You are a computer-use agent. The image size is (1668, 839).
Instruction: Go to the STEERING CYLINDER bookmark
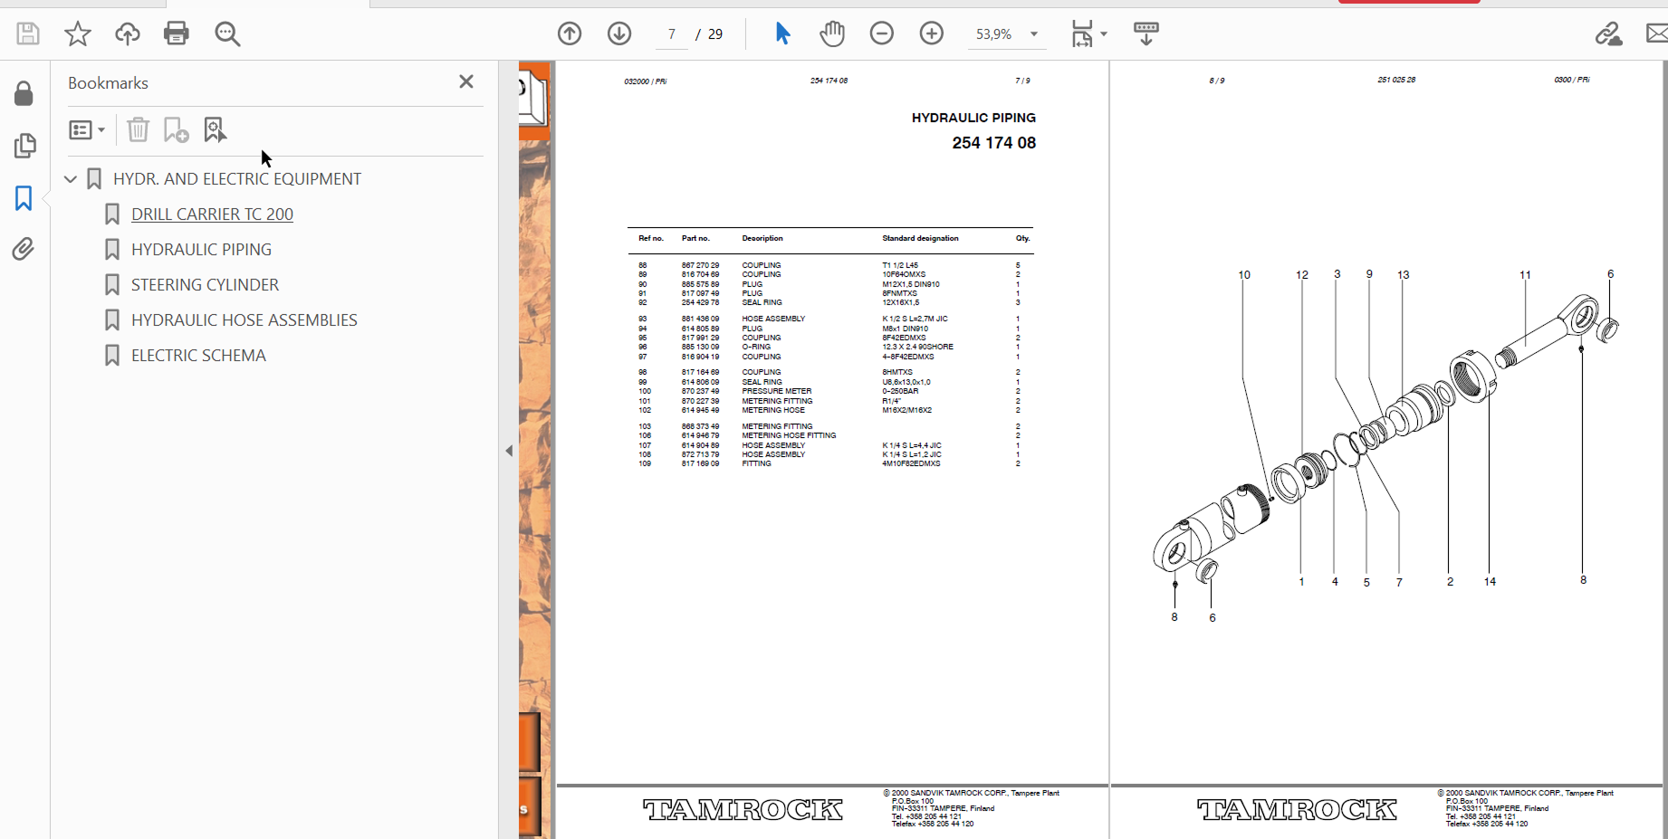pyautogui.click(x=205, y=285)
